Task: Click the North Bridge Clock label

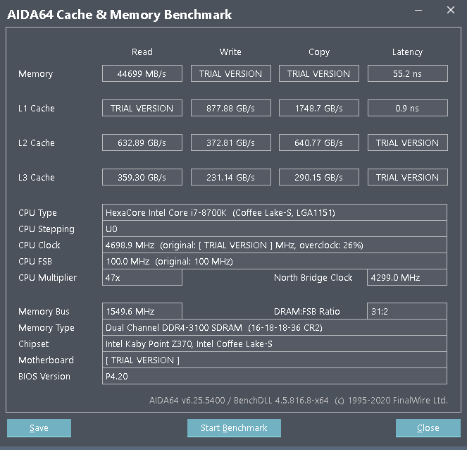Action: [x=313, y=277]
